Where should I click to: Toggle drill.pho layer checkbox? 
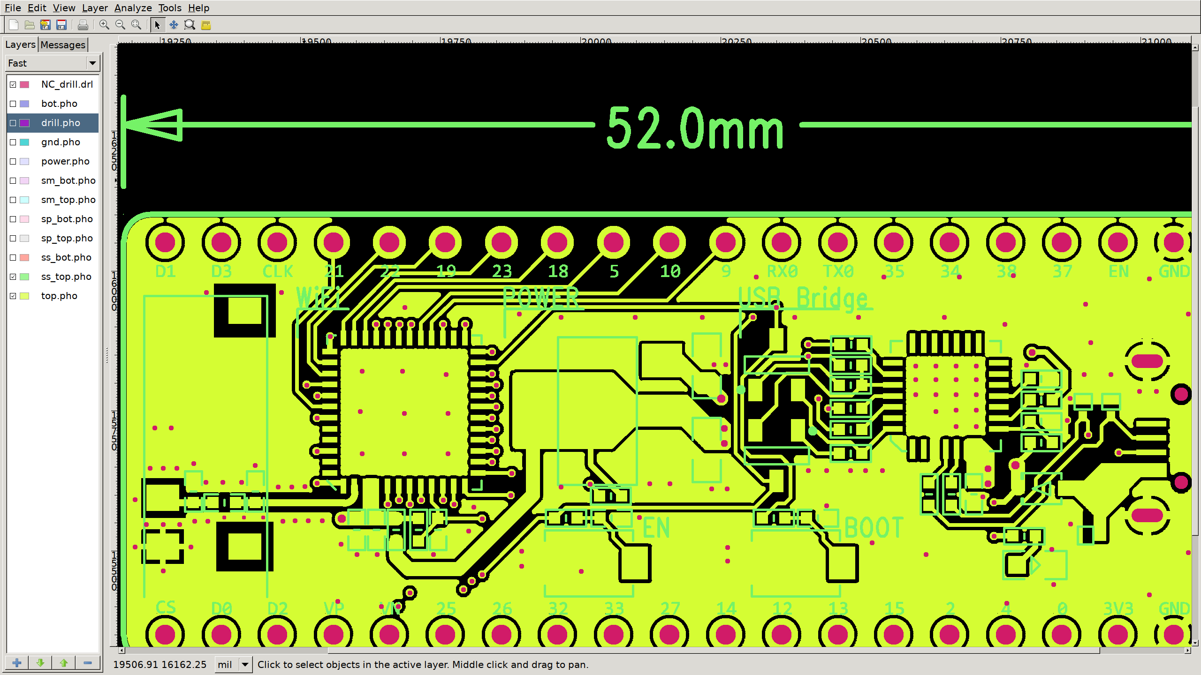(x=13, y=123)
